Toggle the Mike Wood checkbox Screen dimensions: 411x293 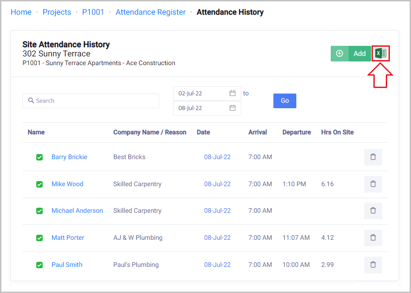(39, 184)
